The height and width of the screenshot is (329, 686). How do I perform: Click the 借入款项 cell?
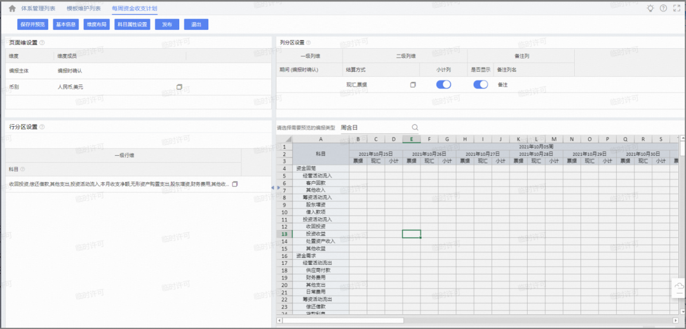tap(321, 212)
